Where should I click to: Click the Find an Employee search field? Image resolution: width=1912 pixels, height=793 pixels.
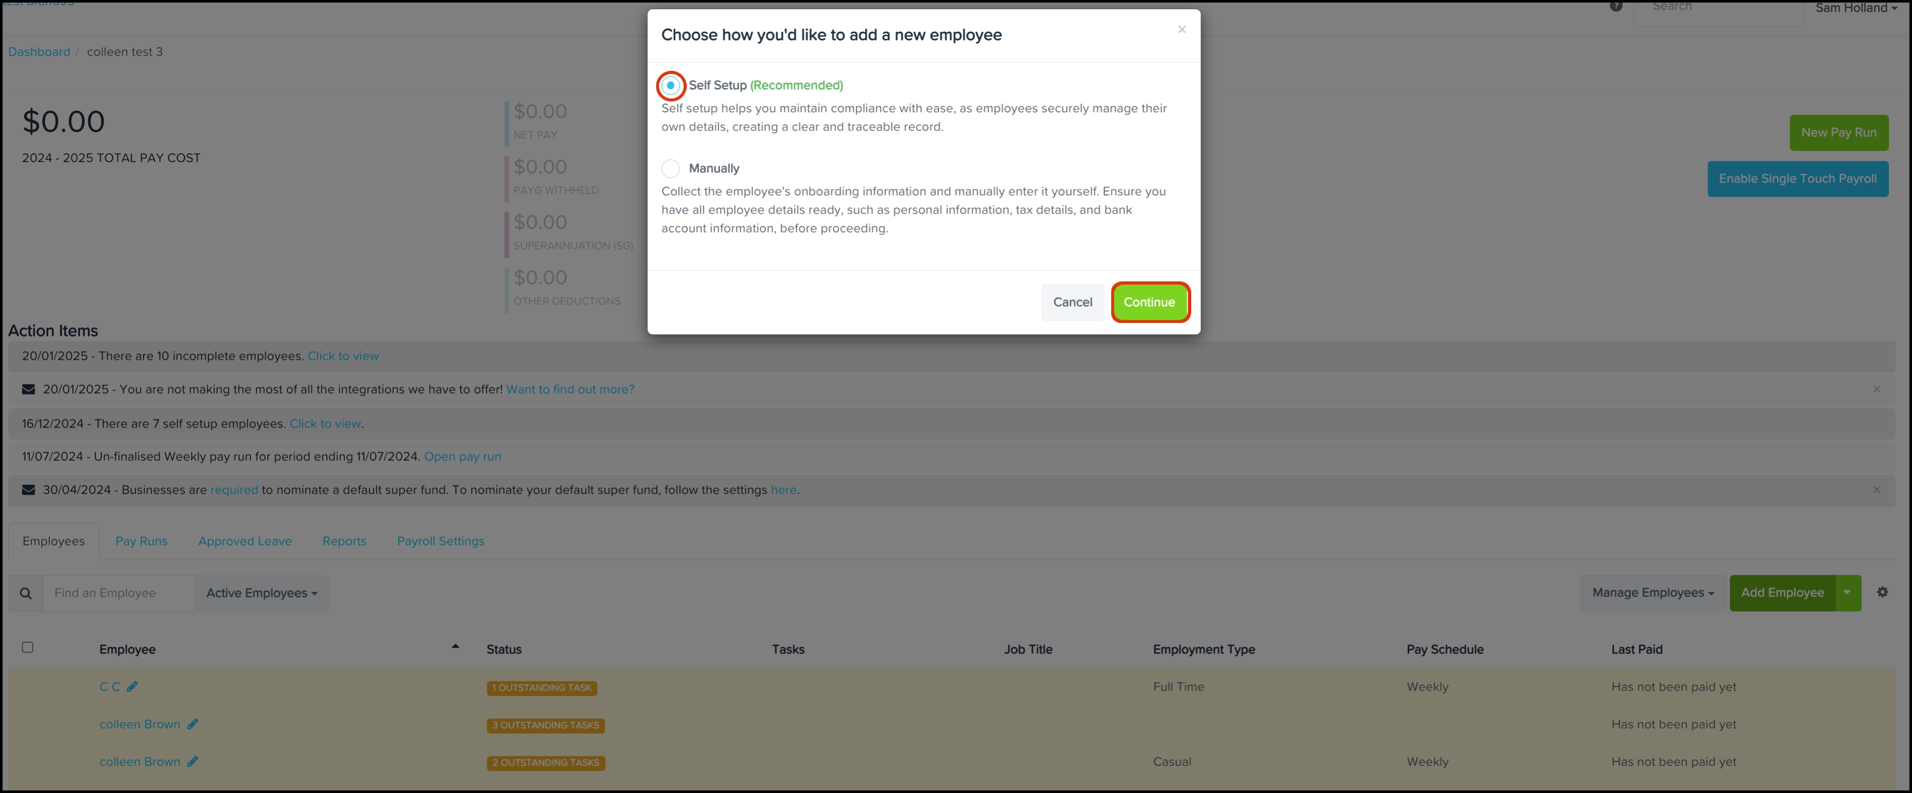pyautogui.click(x=119, y=594)
